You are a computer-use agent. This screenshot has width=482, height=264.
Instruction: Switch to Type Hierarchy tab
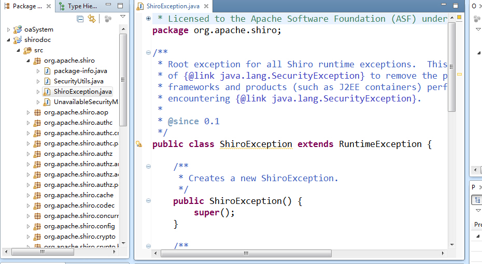pyautogui.click(x=78, y=6)
